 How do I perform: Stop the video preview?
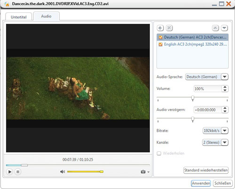18,172
